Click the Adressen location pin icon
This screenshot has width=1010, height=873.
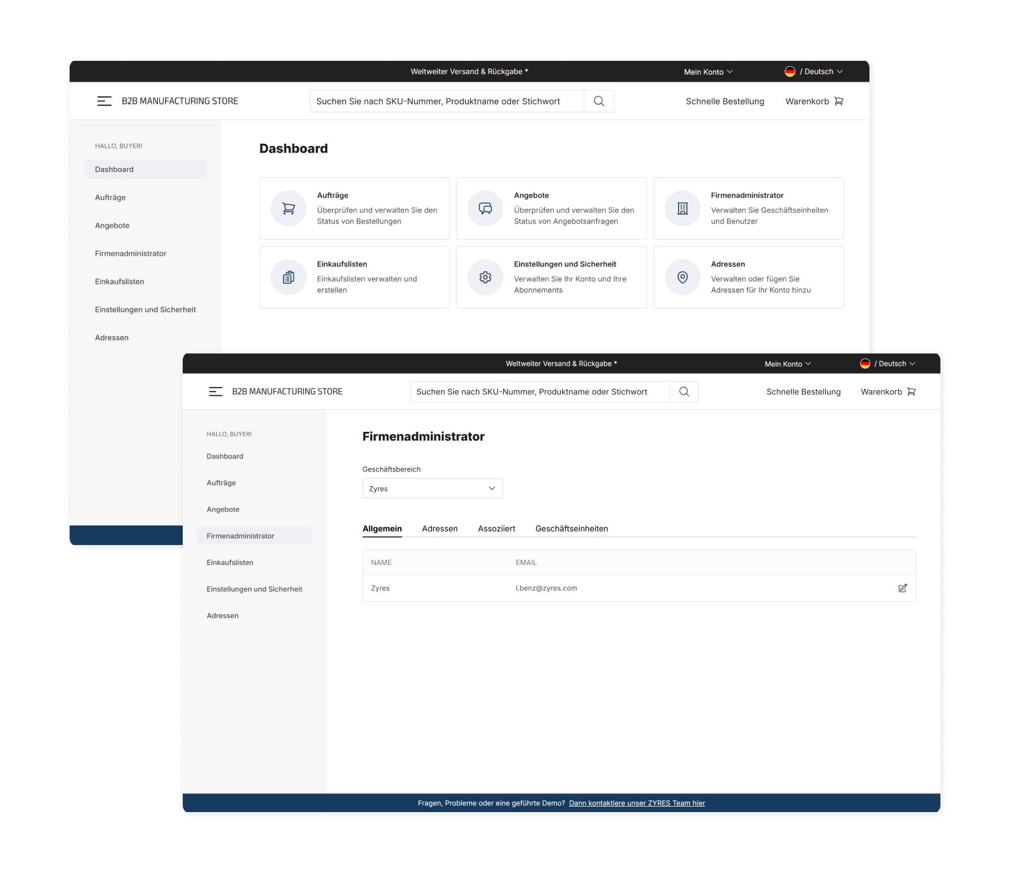coord(682,277)
